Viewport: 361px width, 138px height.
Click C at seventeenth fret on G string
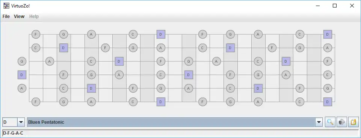click(258, 61)
